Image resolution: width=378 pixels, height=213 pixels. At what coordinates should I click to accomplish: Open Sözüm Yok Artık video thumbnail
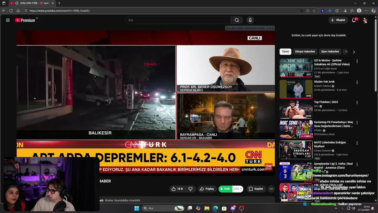click(296, 89)
